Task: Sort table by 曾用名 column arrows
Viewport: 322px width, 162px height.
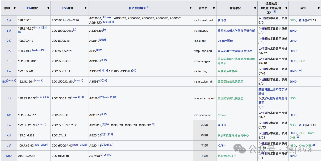Action: coord(214,8)
